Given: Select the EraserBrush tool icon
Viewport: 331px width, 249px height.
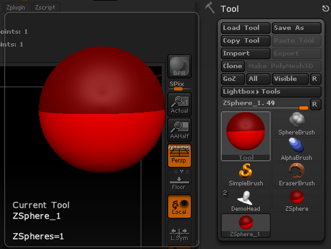Looking at the screenshot, I should coord(297,174).
